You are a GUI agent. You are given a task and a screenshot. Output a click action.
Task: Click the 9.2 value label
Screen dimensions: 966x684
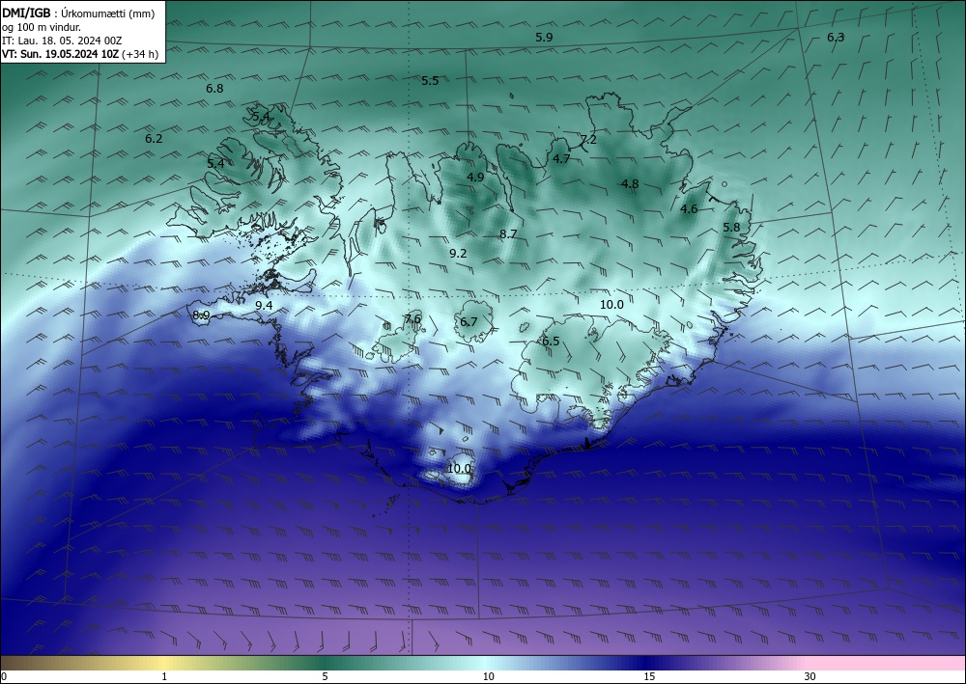458,253
